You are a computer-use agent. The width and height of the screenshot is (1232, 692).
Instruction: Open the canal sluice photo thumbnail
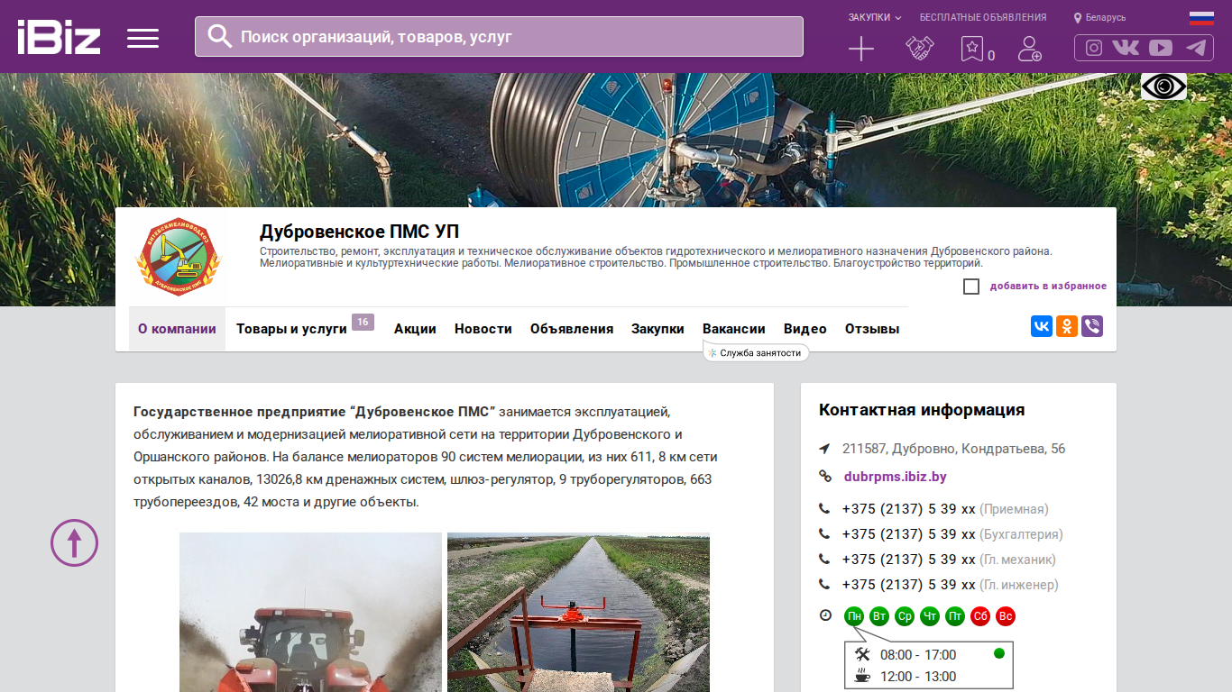click(x=578, y=613)
